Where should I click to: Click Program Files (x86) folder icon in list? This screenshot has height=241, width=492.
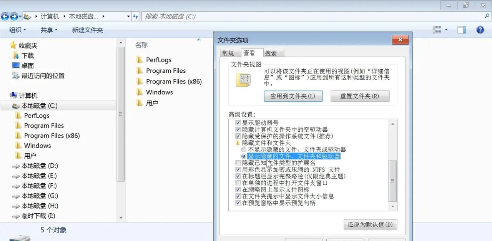click(139, 82)
